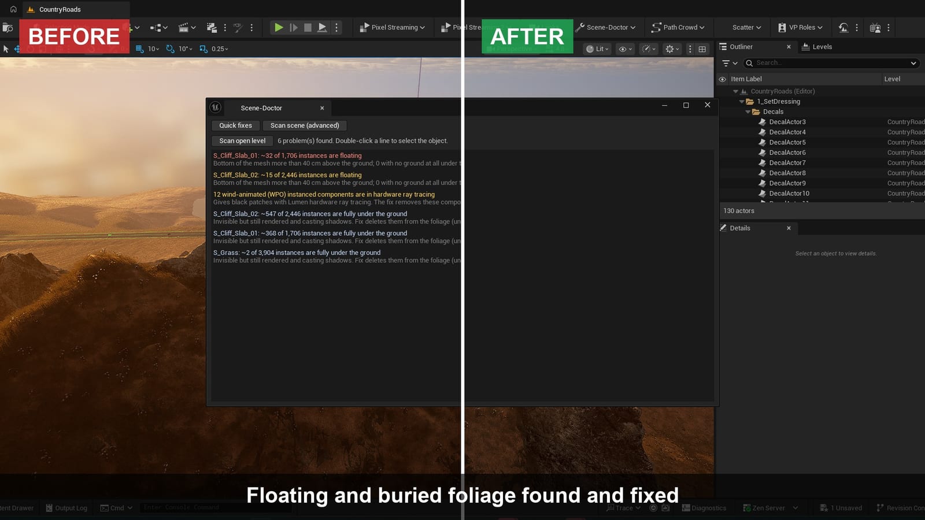The width and height of the screenshot is (925, 520).
Task: Change scale snap value 0.25
Action: [220, 49]
